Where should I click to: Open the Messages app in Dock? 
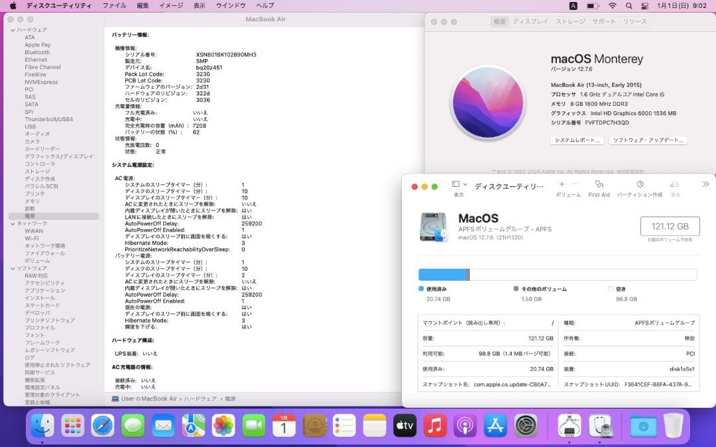[133, 426]
